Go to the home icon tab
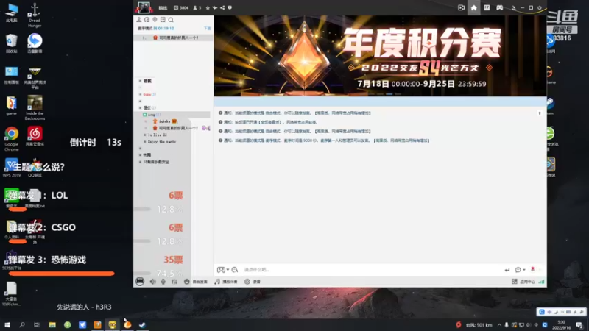This screenshot has width=589, height=331. click(473, 7)
